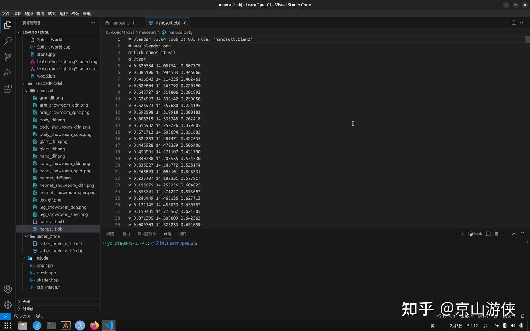Change encoding by clicking UTF-8

(x=482, y=316)
